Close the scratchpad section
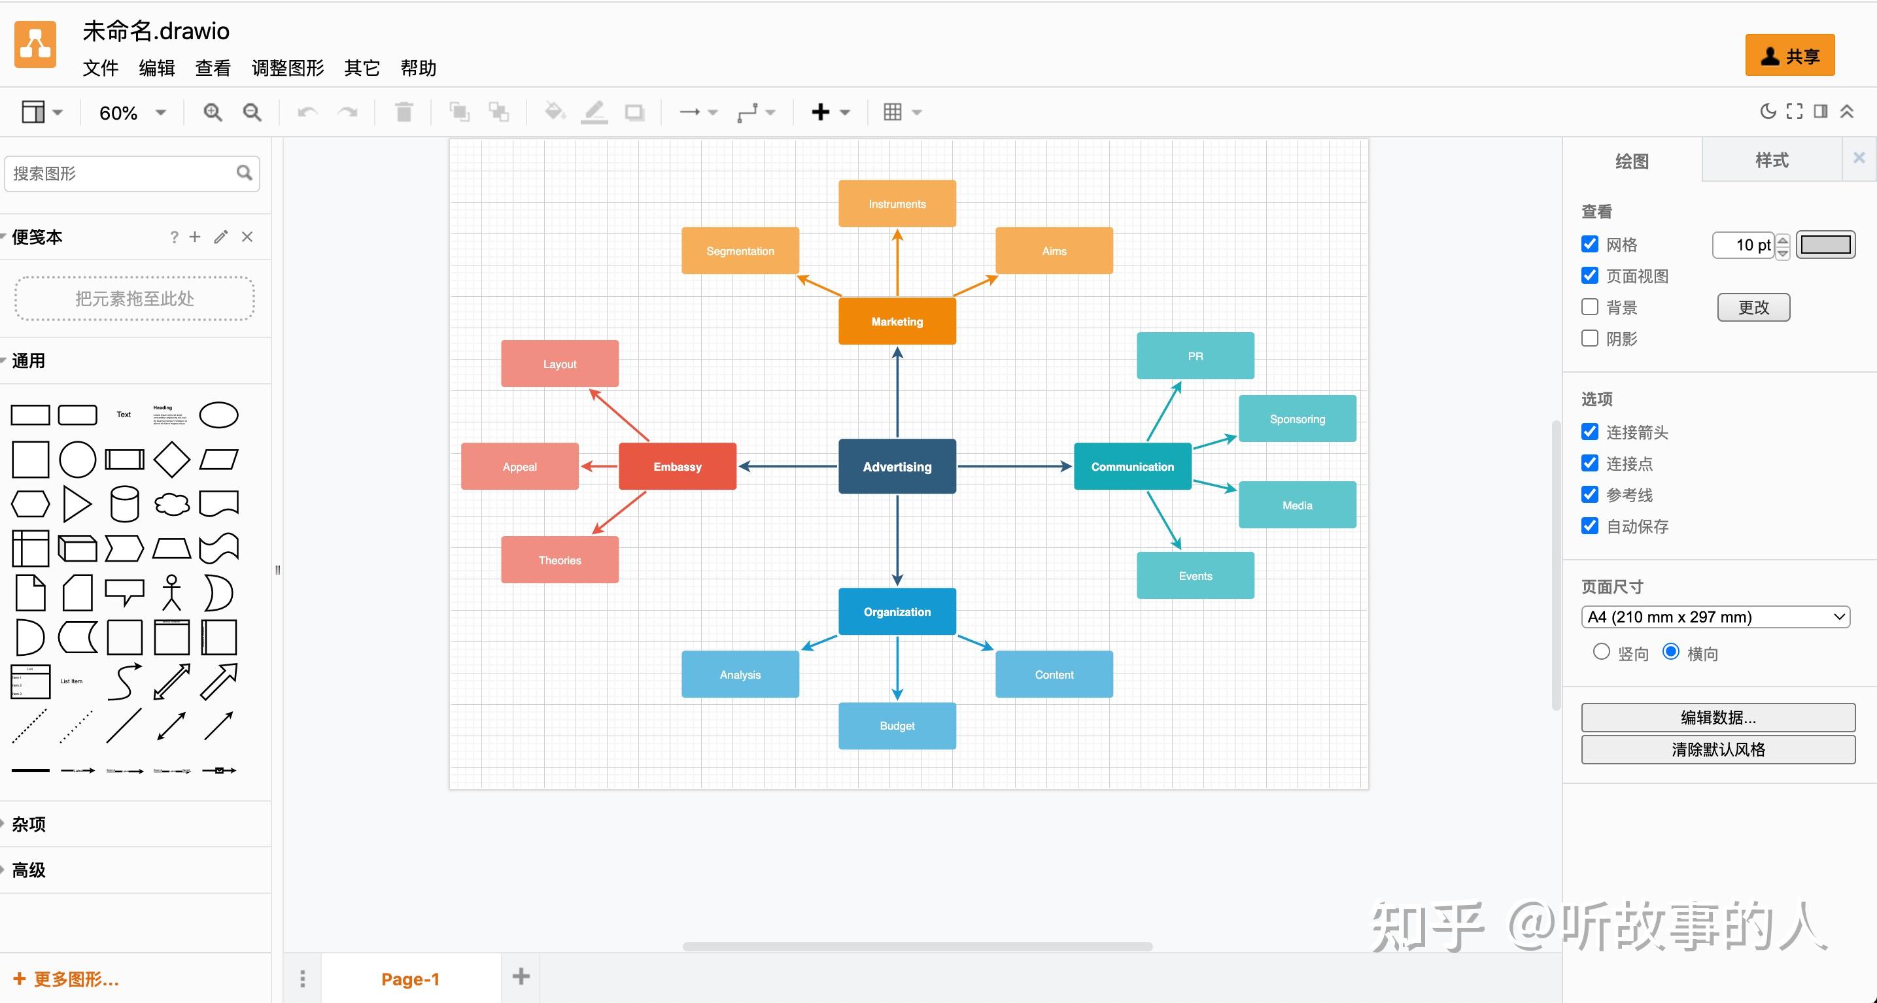Viewport: 1877px width, 1003px height. (x=247, y=237)
